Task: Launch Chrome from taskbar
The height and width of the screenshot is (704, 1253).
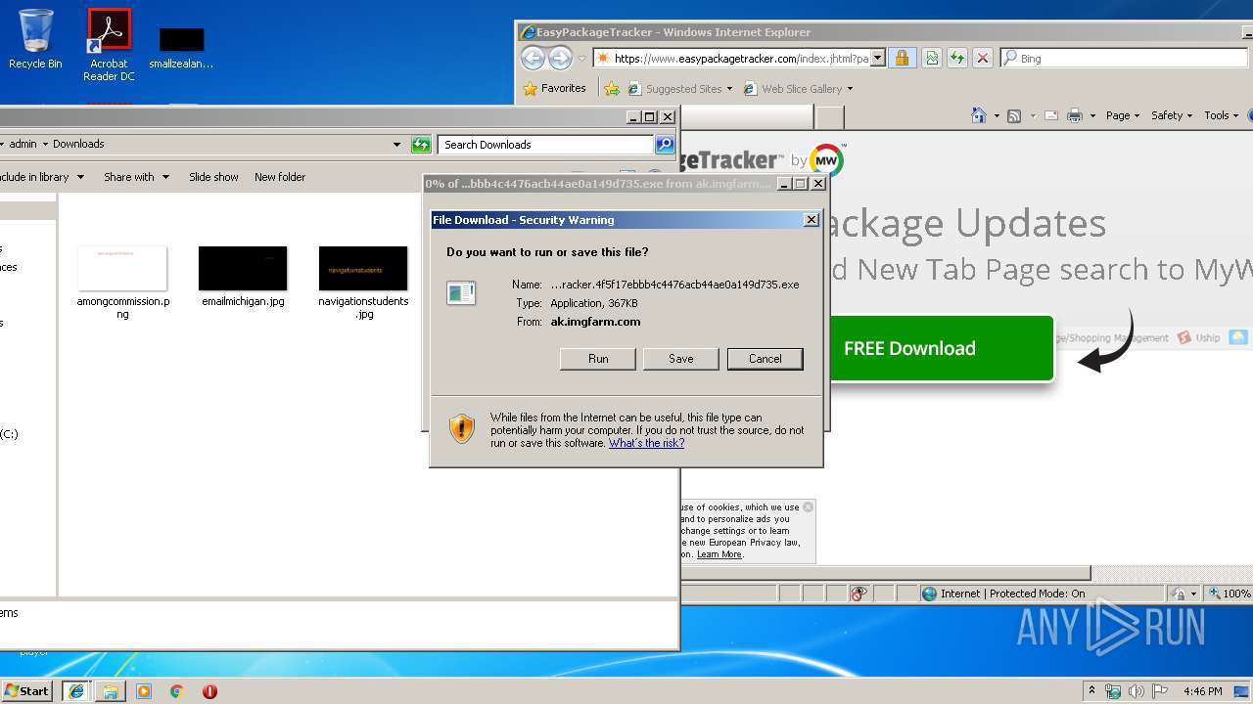Action: (176, 691)
